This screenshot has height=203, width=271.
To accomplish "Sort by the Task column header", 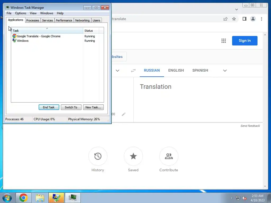I will (x=47, y=31).
